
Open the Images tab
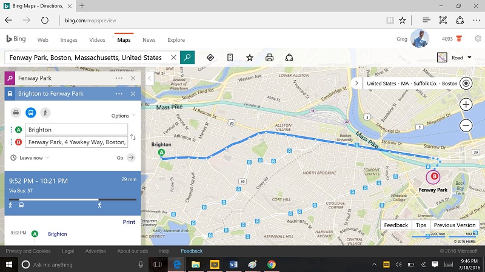point(69,40)
